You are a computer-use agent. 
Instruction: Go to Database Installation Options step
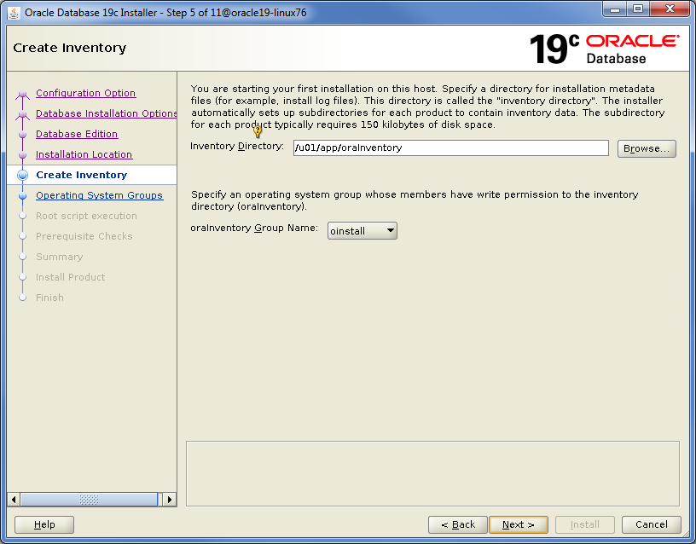[x=107, y=113]
